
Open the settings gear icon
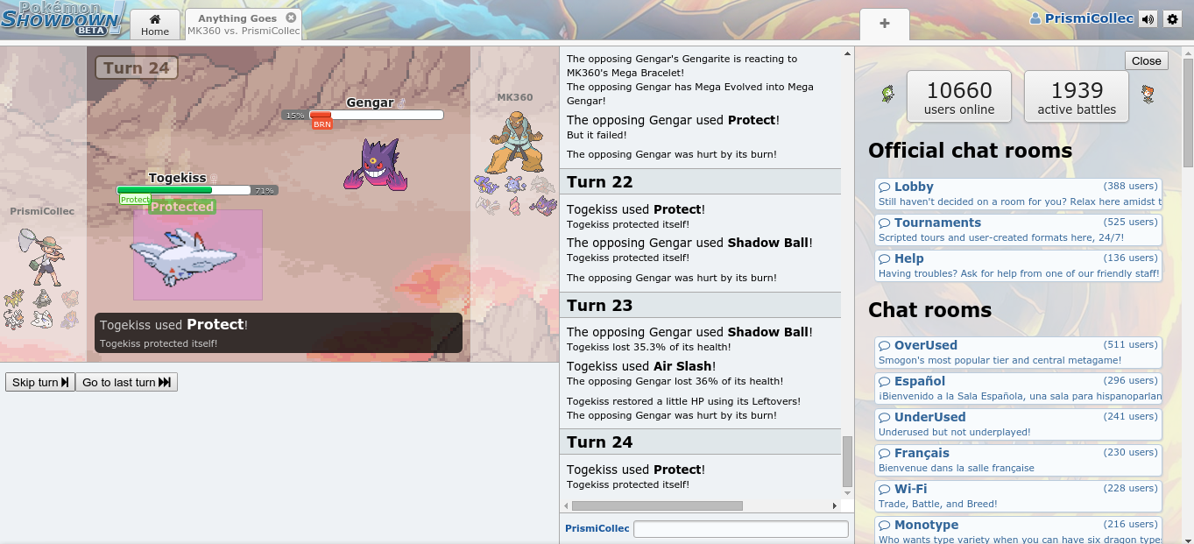(1172, 19)
